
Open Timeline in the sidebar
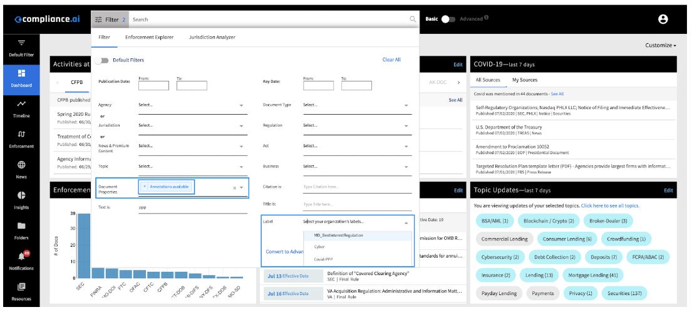pos(21,109)
